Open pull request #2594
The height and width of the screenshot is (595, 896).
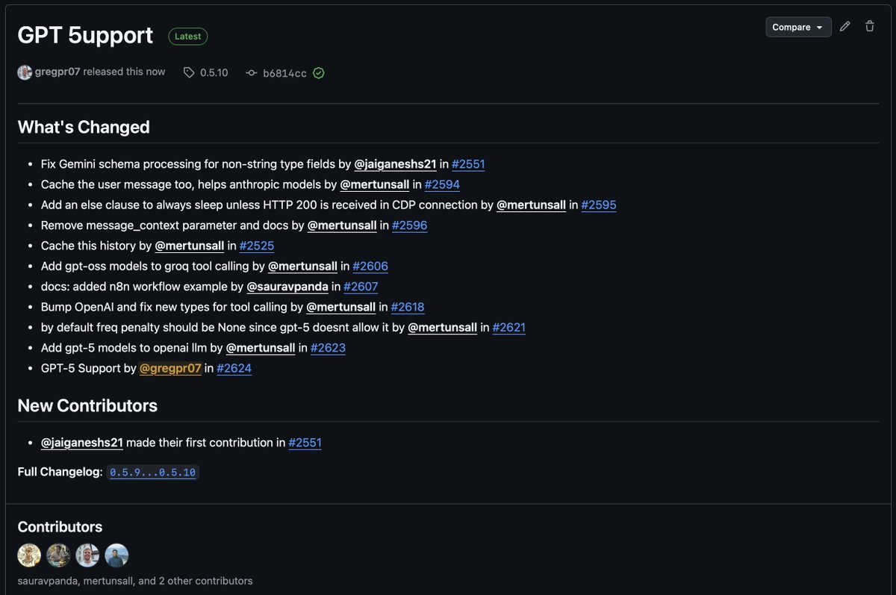(x=442, y=184)
